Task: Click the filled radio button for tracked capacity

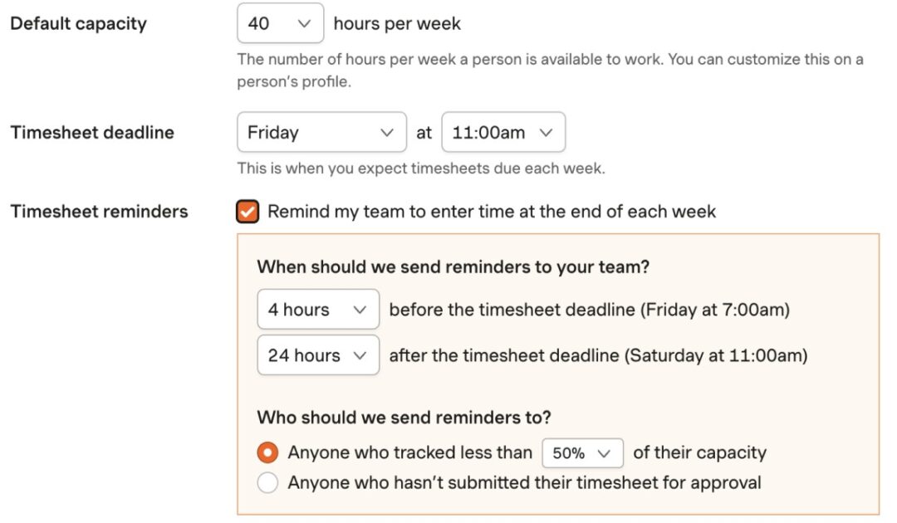Action: [x=267, y=452]
